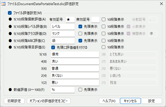Close the 評価設定 dialog
Image resolution: width=166 pixels, height=107 pixels.
click(x=161, y=4)
